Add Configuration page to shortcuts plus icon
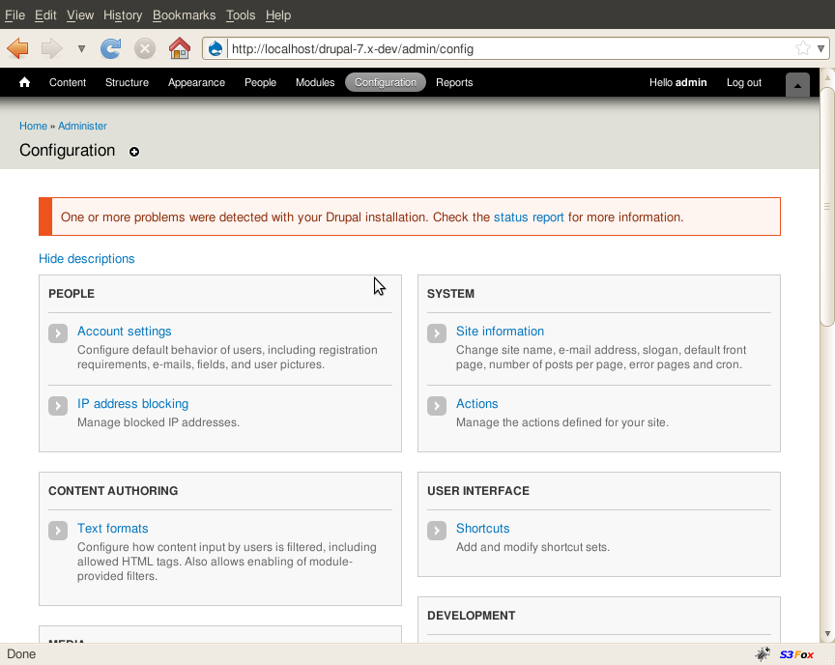Screen dimensions: 835x665 click(134, 152)
